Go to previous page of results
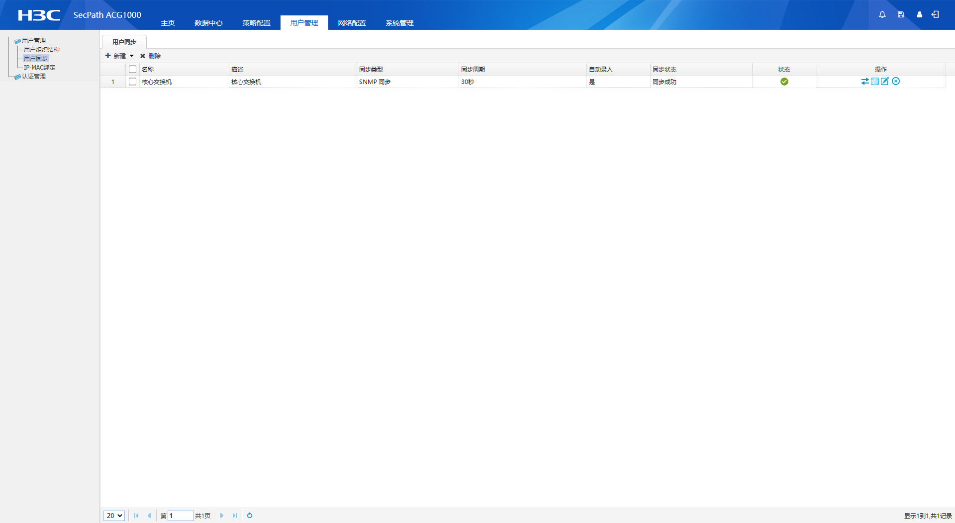Screen dimensions: 955x523 (149, 516)
